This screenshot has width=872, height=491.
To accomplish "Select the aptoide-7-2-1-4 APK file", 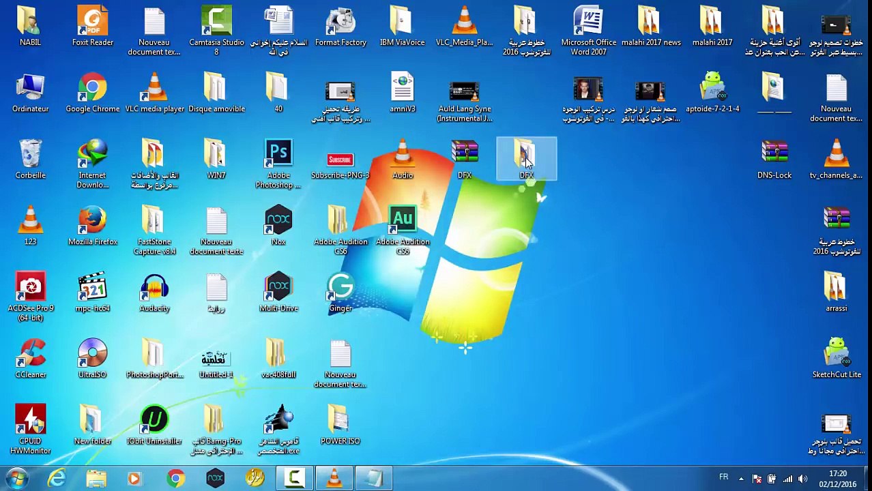I will [712, 93].
